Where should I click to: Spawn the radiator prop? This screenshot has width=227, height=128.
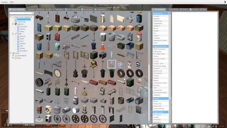coord(94,19)
